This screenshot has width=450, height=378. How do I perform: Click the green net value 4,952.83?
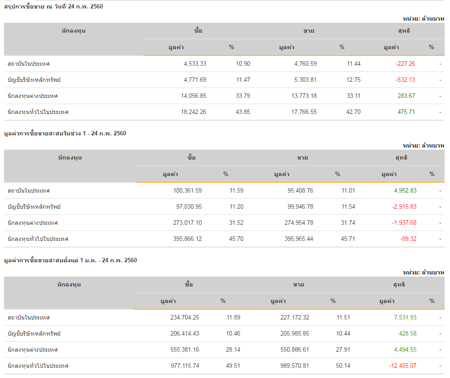[x=405, y=191]
